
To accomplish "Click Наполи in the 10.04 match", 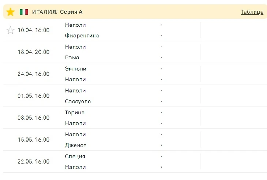I will tap(75, 25).
